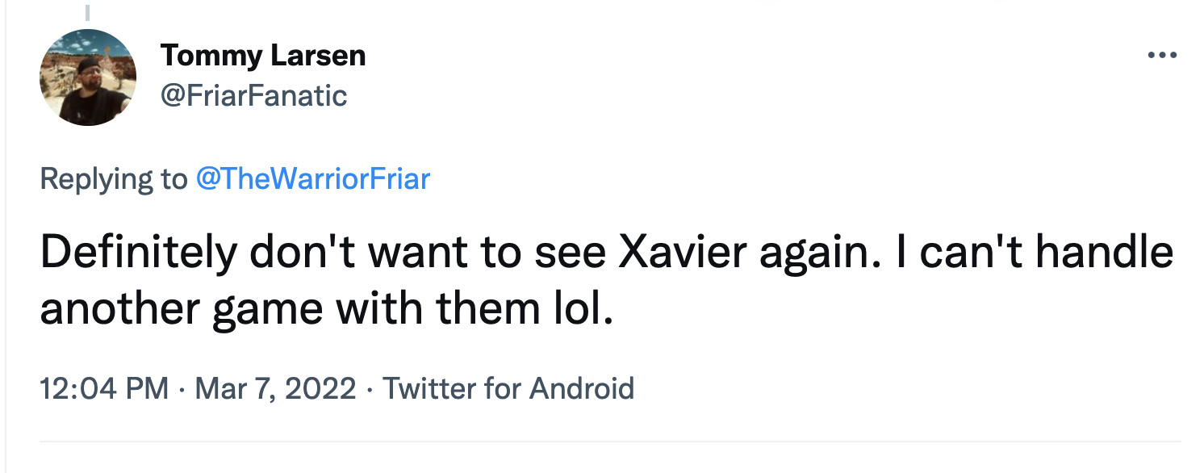Click the thread connector line above avatar
1204x473 pixels.
(x=87, y=11)
